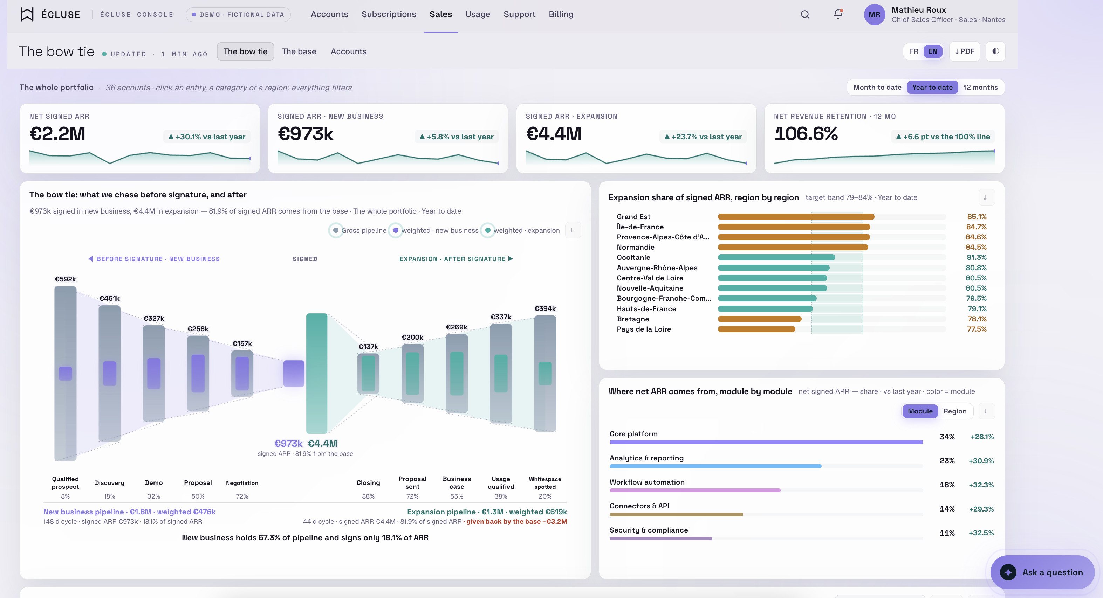This screenshot has height=598, width=1103.
Task: Export the page as PDF
Action: (964, 51)
